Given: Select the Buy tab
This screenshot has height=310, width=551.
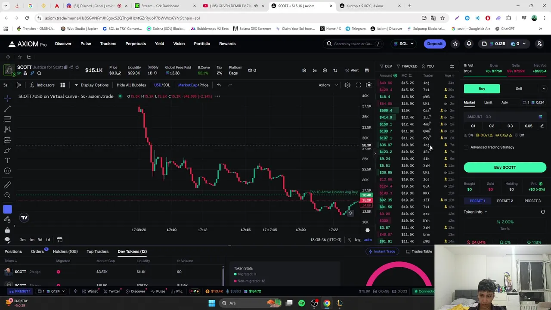Looking at the screenshot, I should point(482,89).
